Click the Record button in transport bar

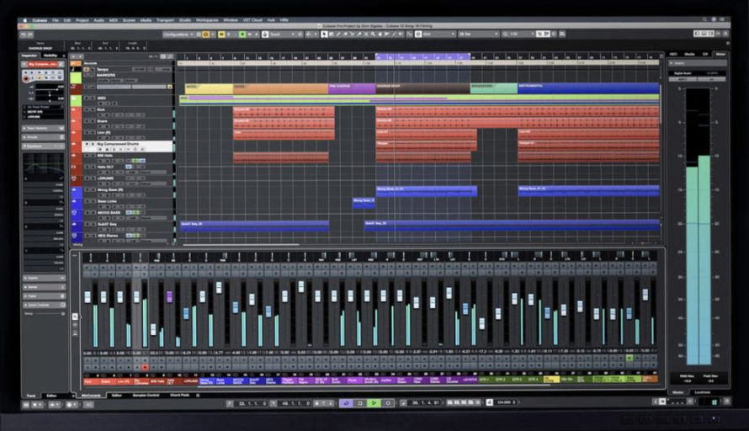pyautogui.click(x=388, y=403)
